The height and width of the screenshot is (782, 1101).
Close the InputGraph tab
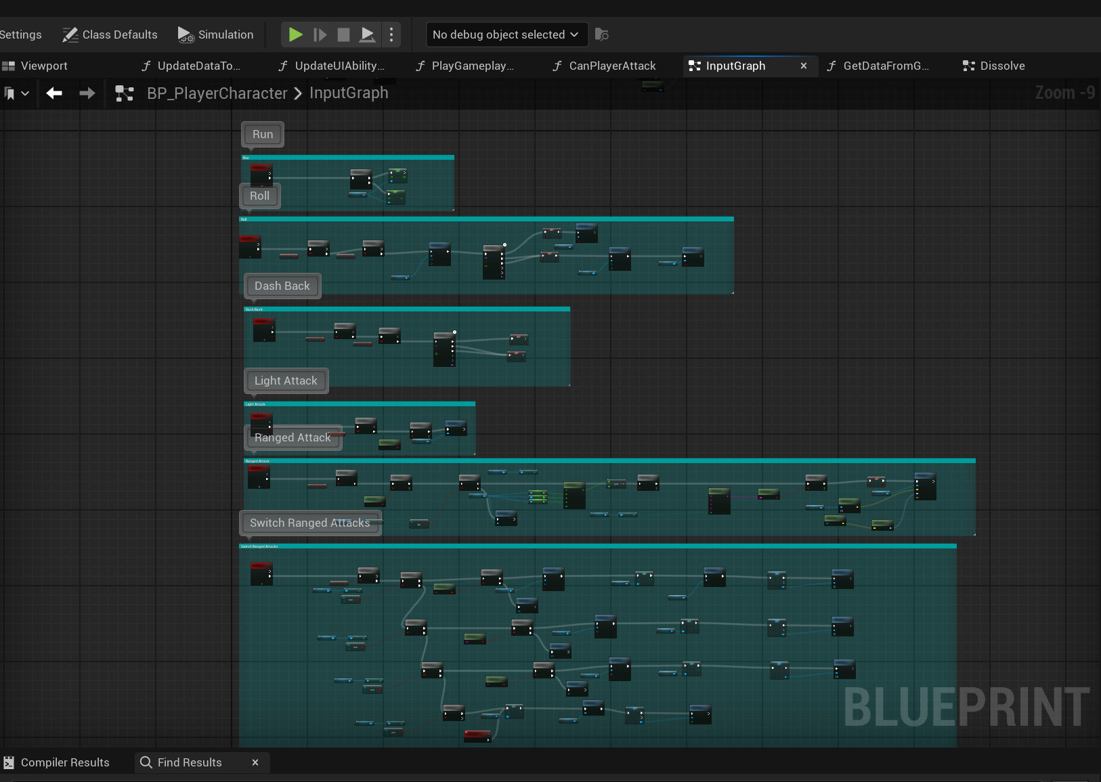click(804, 66)
